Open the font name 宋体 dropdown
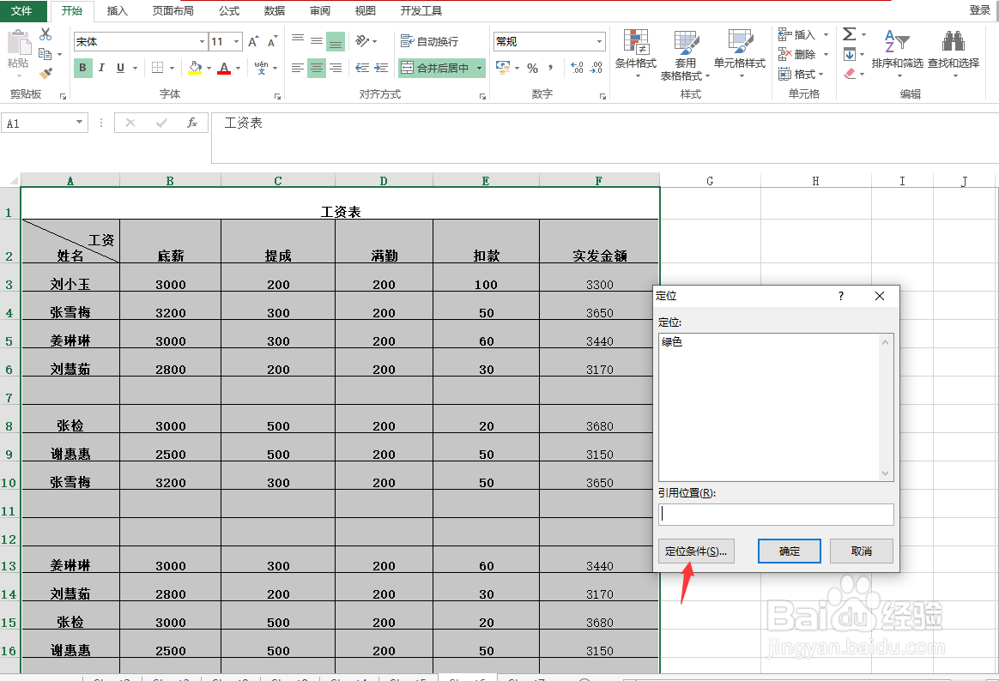 202,42
